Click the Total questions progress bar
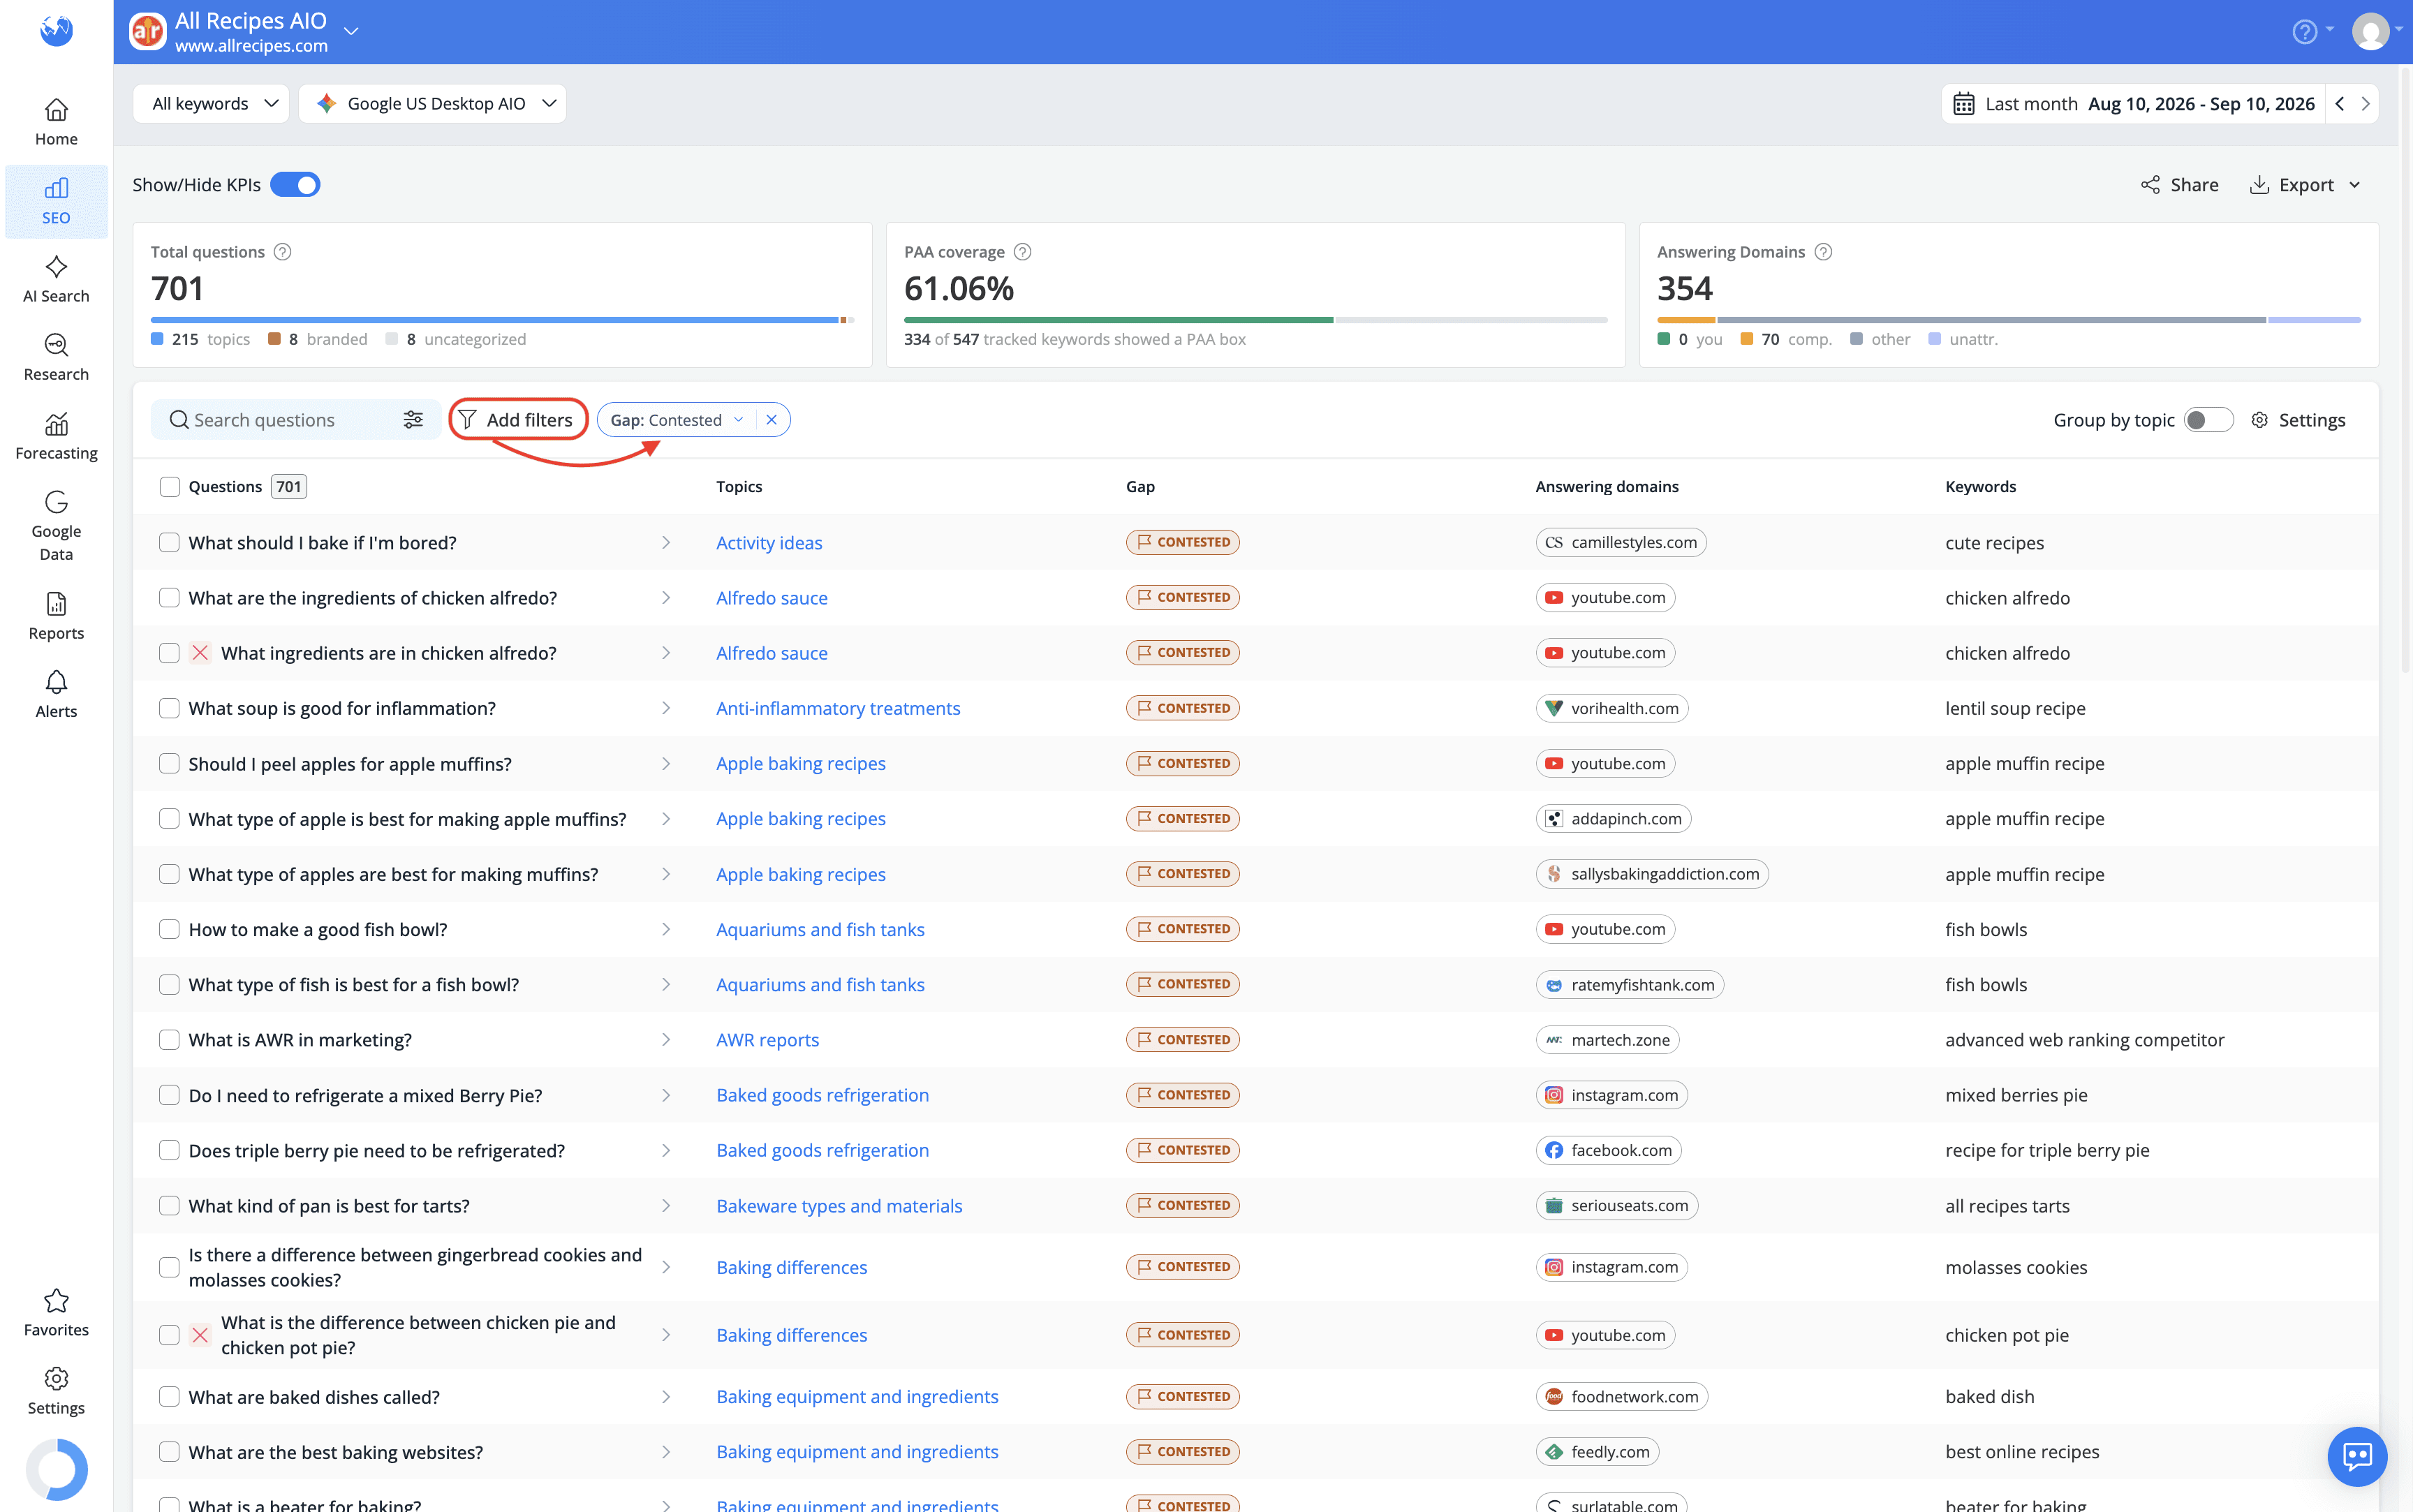The height and width of the screenshot is (1512, 2413). tap(502, 320)
